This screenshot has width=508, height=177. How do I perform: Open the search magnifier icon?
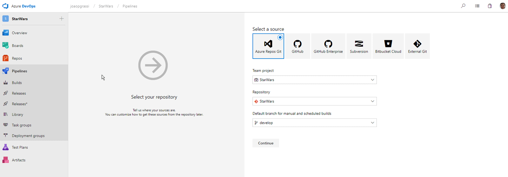tap(463, 6)
